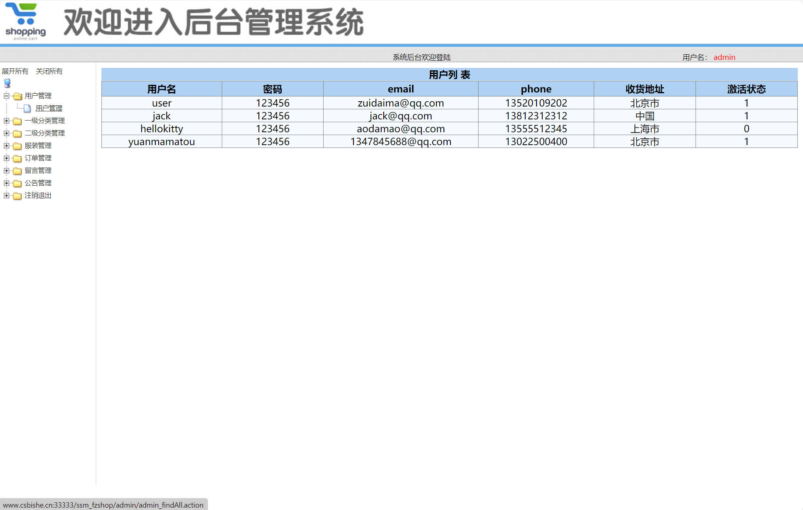Click 展开所有 to expand all nodes
Viewport: 803px width, 510px height.
(15, 71)
